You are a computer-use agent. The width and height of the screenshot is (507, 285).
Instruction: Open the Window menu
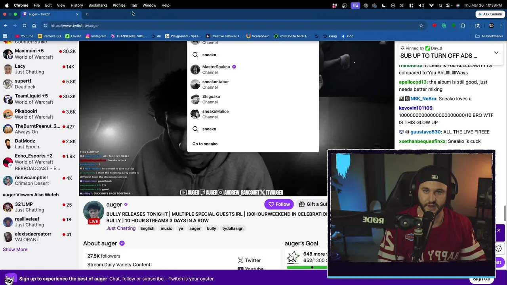[x=149, y=5]
